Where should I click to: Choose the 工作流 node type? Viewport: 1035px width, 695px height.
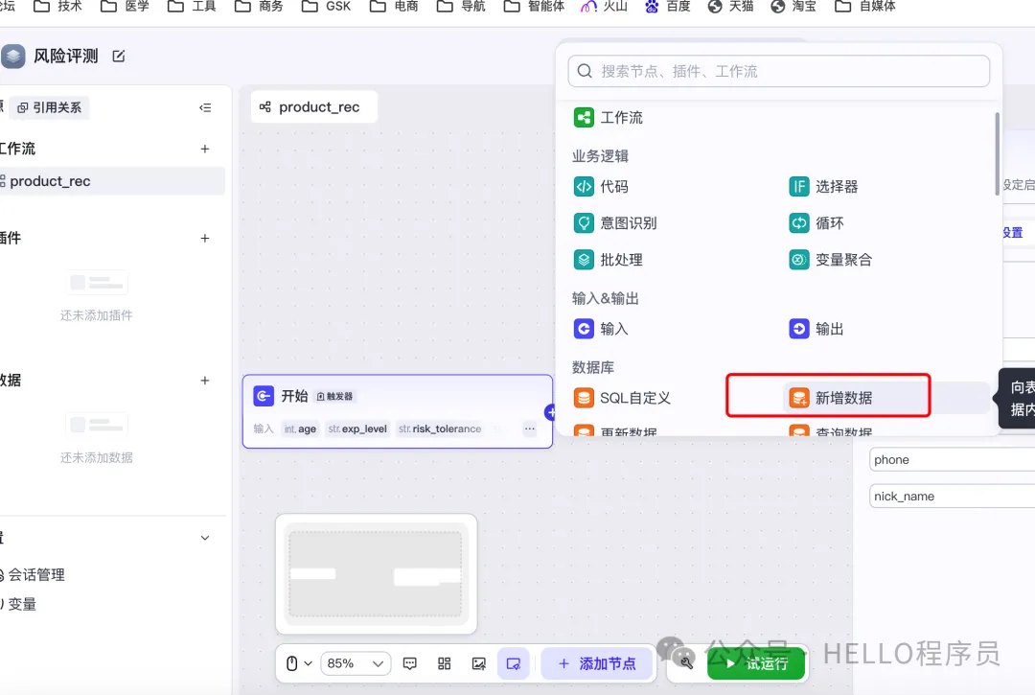pyautogui.click(x=609, y=118)
